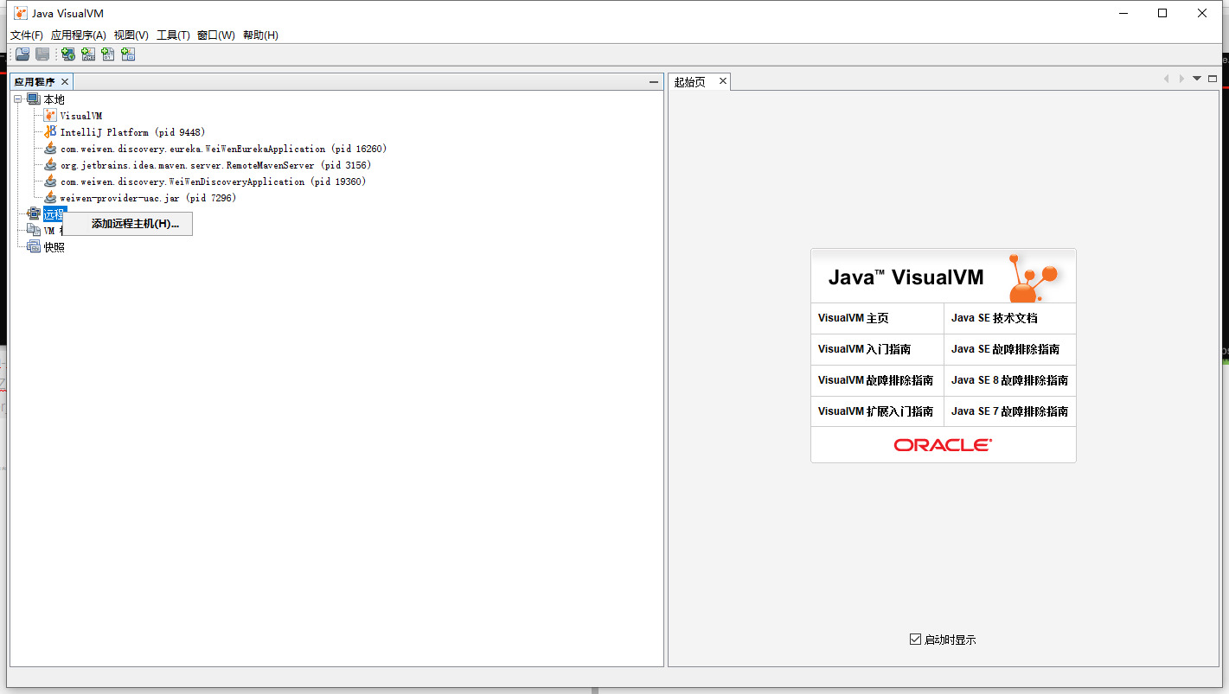The image size is (1229, 694).
Task: Open the 应用程序(A) menu
Action: (79, 35)
